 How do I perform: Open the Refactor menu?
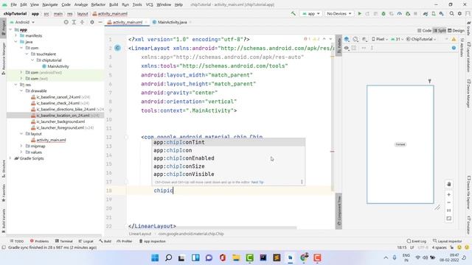click(98, 4)
